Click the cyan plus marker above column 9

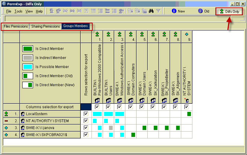(187, 34)
